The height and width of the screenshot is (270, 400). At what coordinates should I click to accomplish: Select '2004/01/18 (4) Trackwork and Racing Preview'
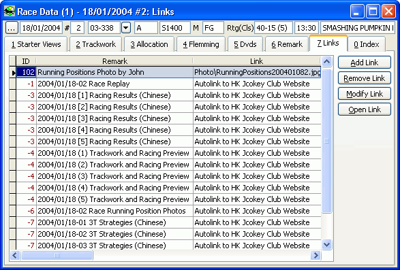(114, 188)
